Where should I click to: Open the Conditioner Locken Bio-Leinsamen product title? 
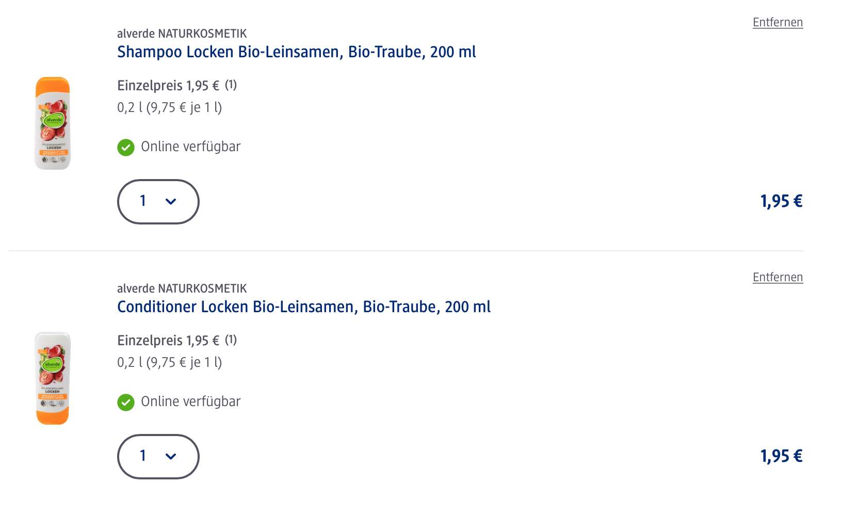pyautogui.click(x=303, y=307)
